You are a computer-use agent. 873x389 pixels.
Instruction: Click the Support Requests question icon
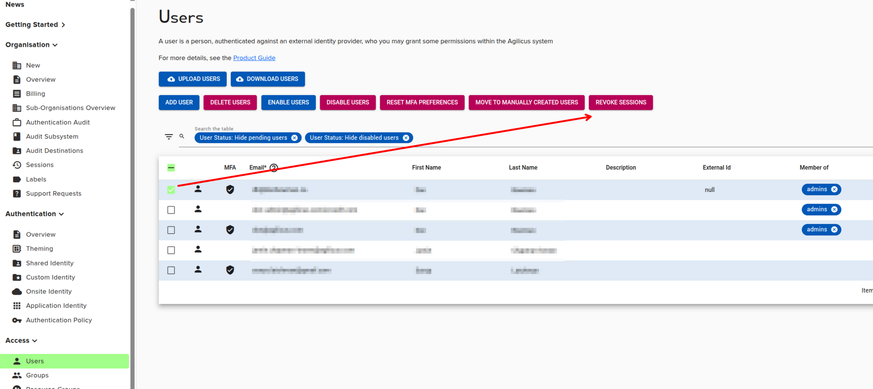pyautogui.click(x=17, y=194)
